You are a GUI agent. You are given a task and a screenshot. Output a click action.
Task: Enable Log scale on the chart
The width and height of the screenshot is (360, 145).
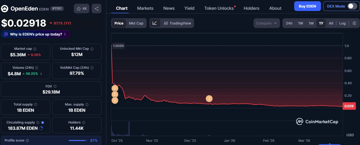[342, 23]
